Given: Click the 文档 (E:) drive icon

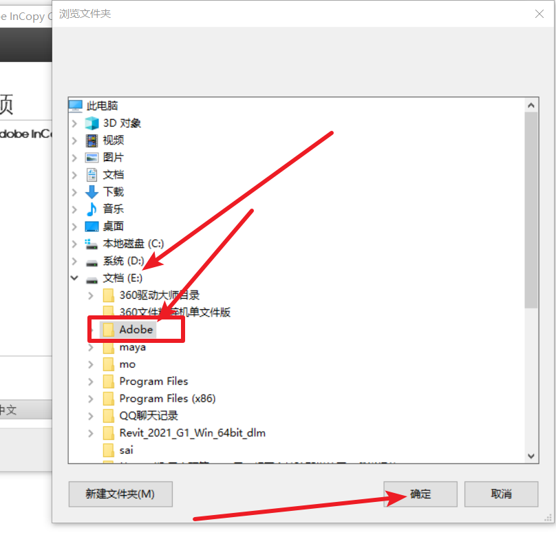Looking at the screenshot, I should point(92,280).
